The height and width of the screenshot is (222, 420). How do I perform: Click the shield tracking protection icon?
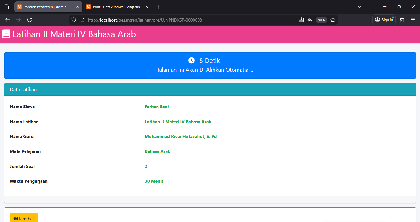click(x=74, y=20)
